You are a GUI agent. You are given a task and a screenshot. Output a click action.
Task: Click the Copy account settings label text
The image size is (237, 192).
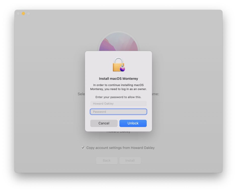pyautogui.click(x=121, y=148)
